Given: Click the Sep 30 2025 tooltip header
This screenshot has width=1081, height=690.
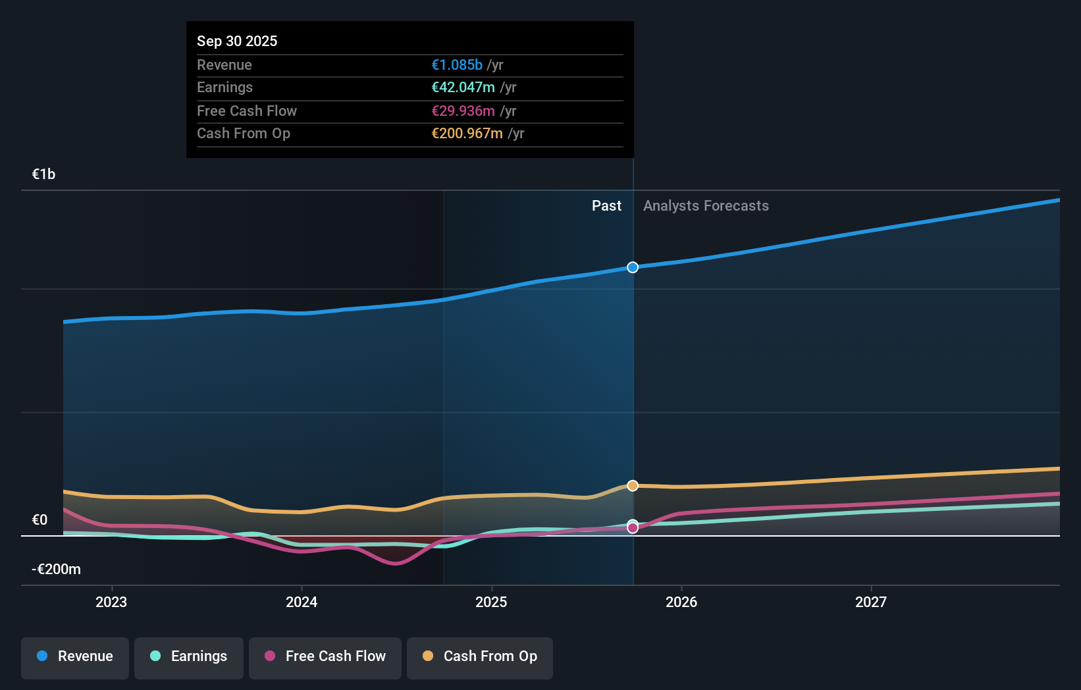Looking at the screenshot, I should coord(237,41).
